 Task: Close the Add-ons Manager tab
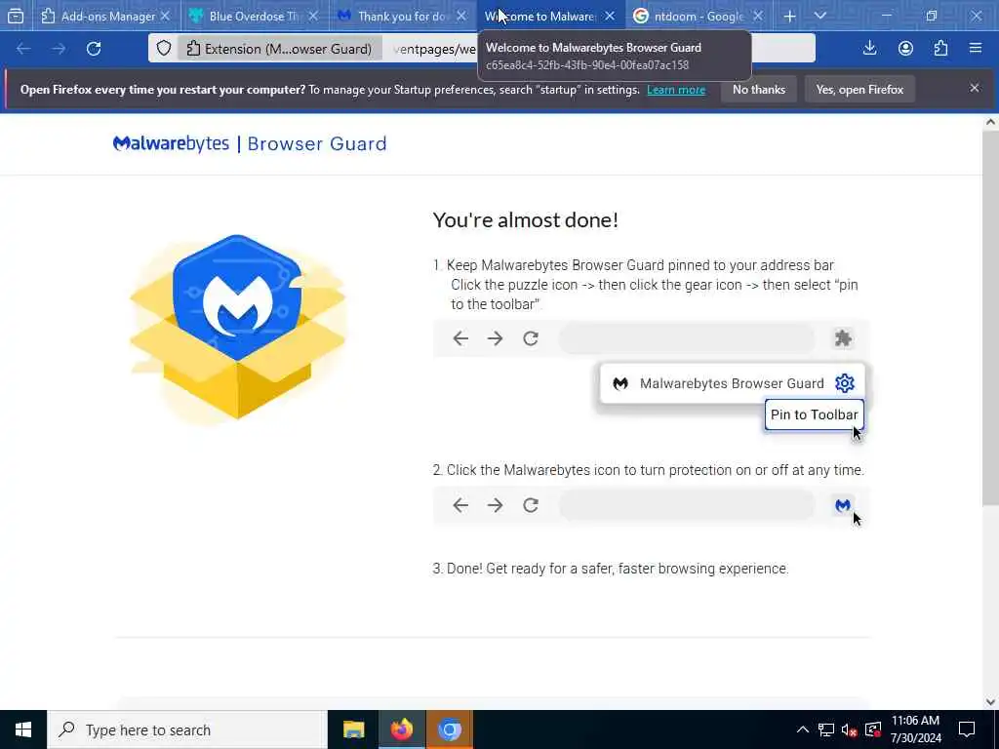pyautogui.click(x=165, y=16)
